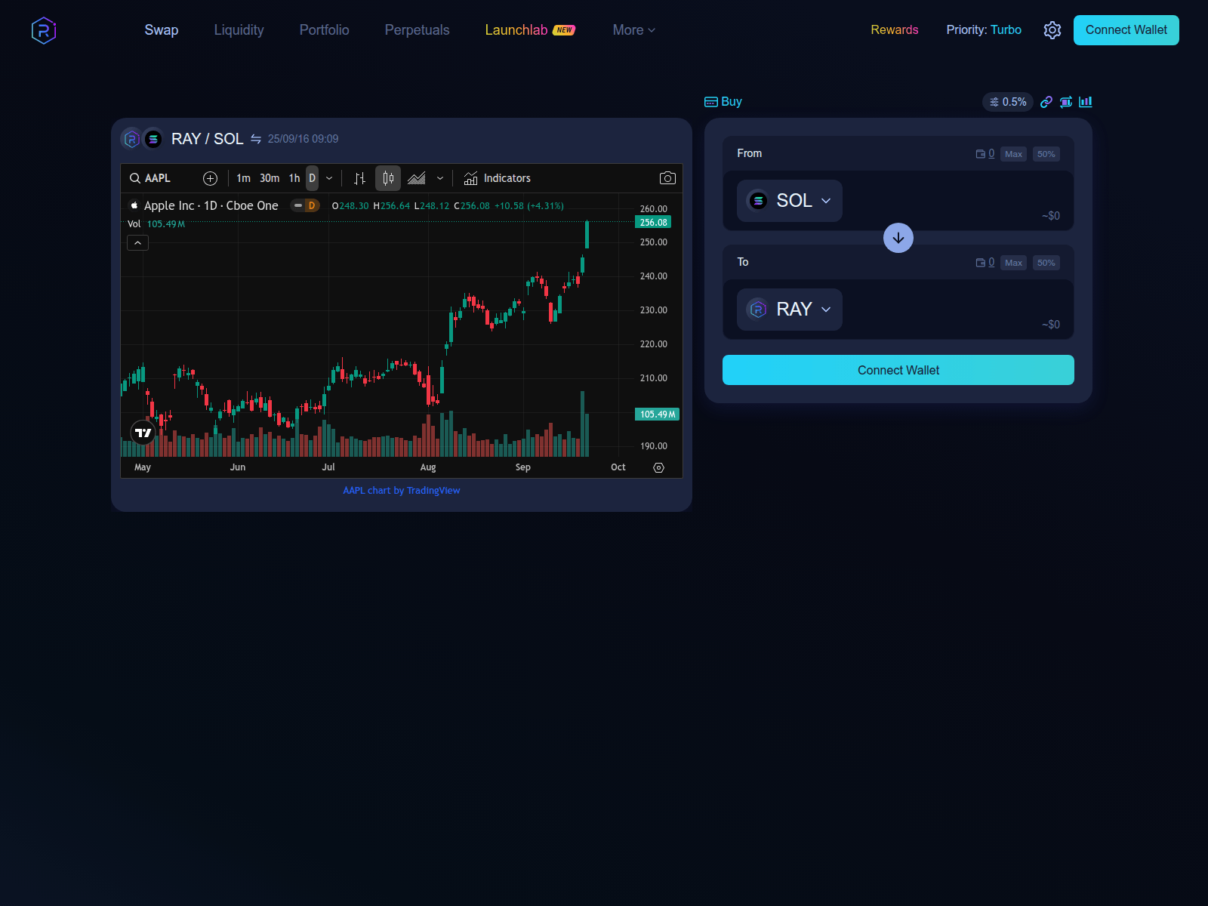
Task: Click the orange D badge in the chart legend
Action: 312,205
